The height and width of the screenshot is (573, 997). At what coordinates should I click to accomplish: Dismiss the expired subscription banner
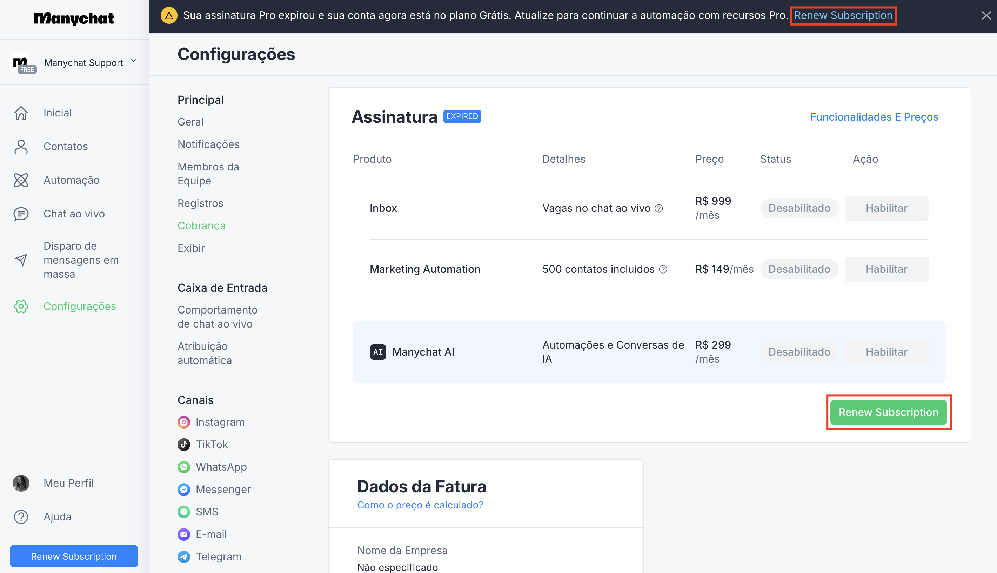click(x=986, y=15)
